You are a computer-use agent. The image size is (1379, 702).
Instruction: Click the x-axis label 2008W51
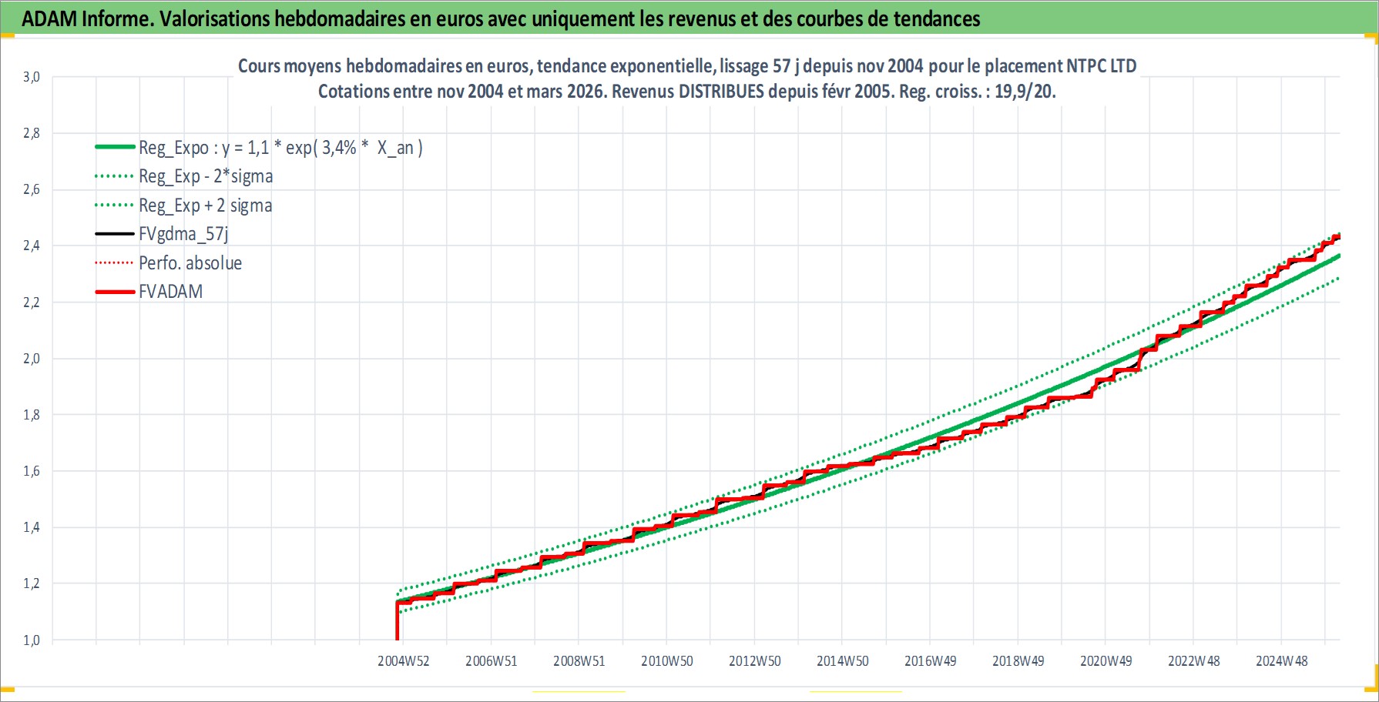click(579, 661)
